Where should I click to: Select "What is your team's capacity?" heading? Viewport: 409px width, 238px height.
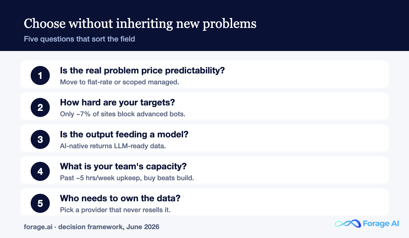click(x=123, y=166)
